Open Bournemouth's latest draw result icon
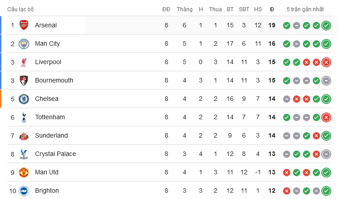 326,80
